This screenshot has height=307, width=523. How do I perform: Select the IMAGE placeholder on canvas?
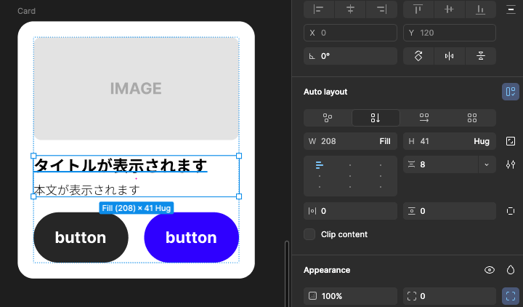pos(136,89)
